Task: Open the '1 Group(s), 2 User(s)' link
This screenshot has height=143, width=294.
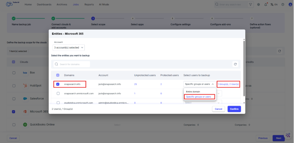Action: [228, 84]
